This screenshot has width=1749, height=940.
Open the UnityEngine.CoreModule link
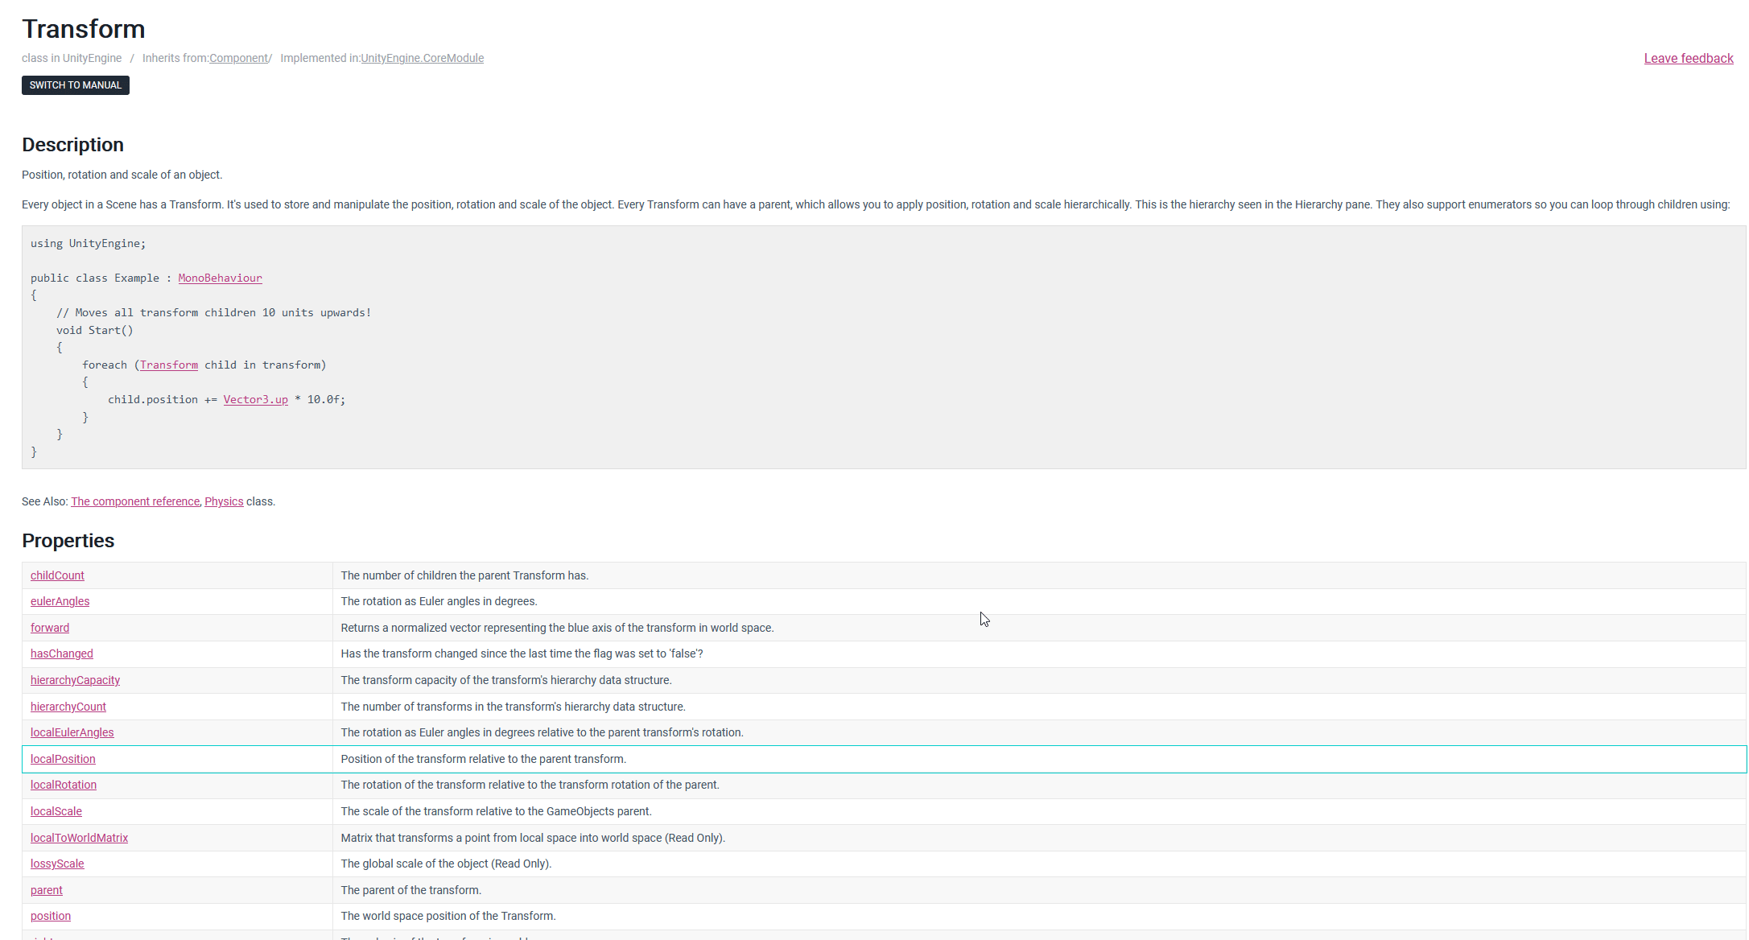coord(422,58)
